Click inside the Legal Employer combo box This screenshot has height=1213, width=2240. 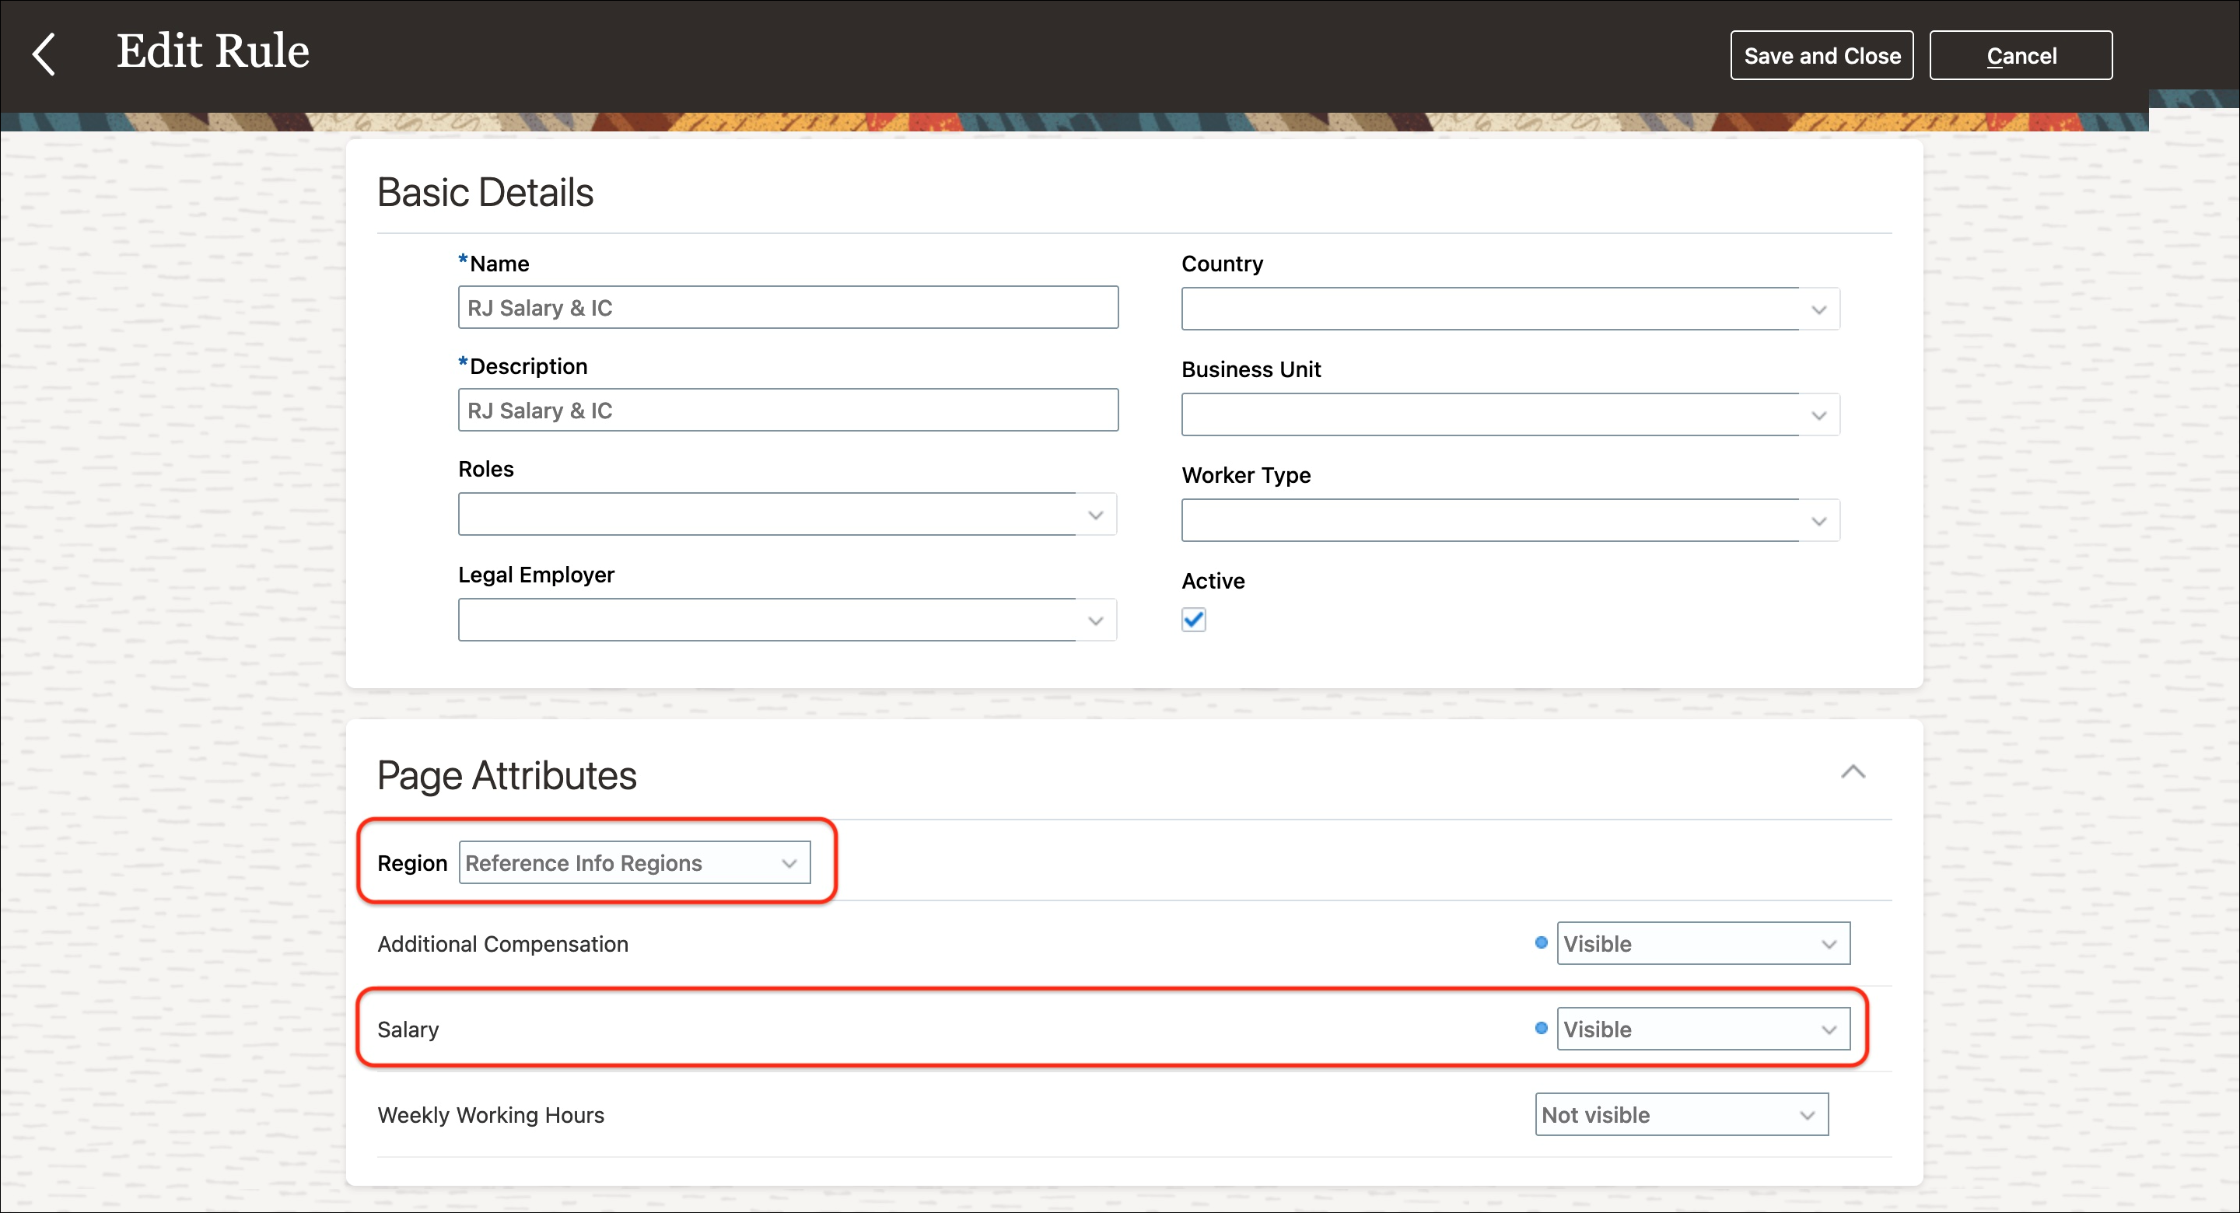765,620
